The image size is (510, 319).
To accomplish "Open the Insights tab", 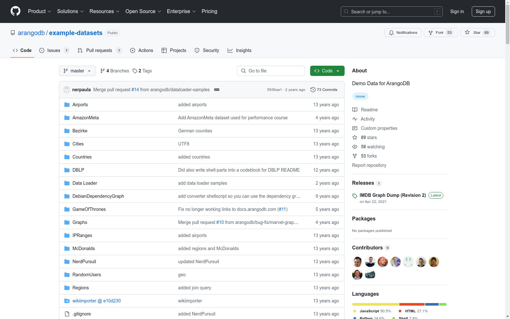I will 239,50.
